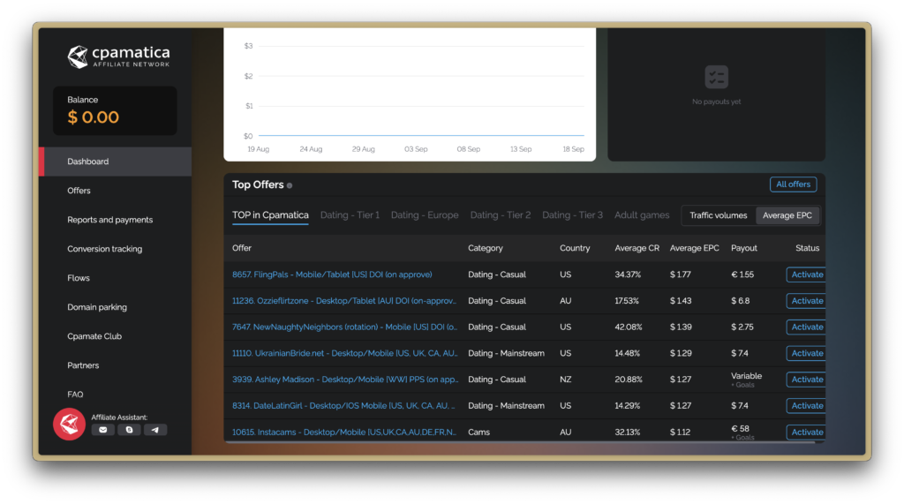Open the Ashley Madison offer link

344,380
